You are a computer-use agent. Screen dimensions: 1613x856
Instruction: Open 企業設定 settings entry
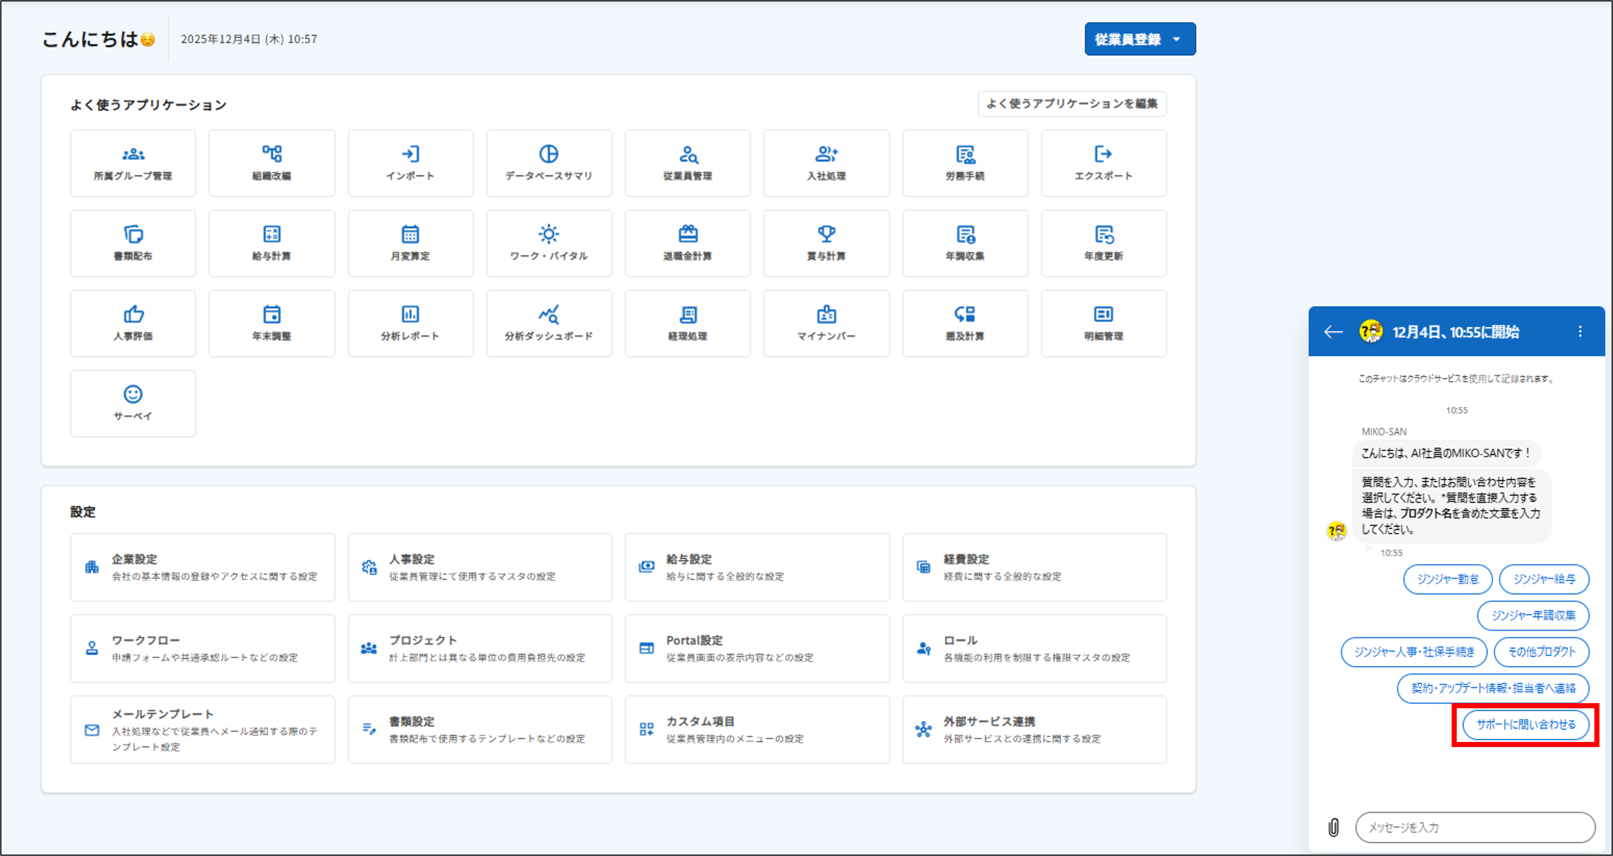click(x=202, y=567)
